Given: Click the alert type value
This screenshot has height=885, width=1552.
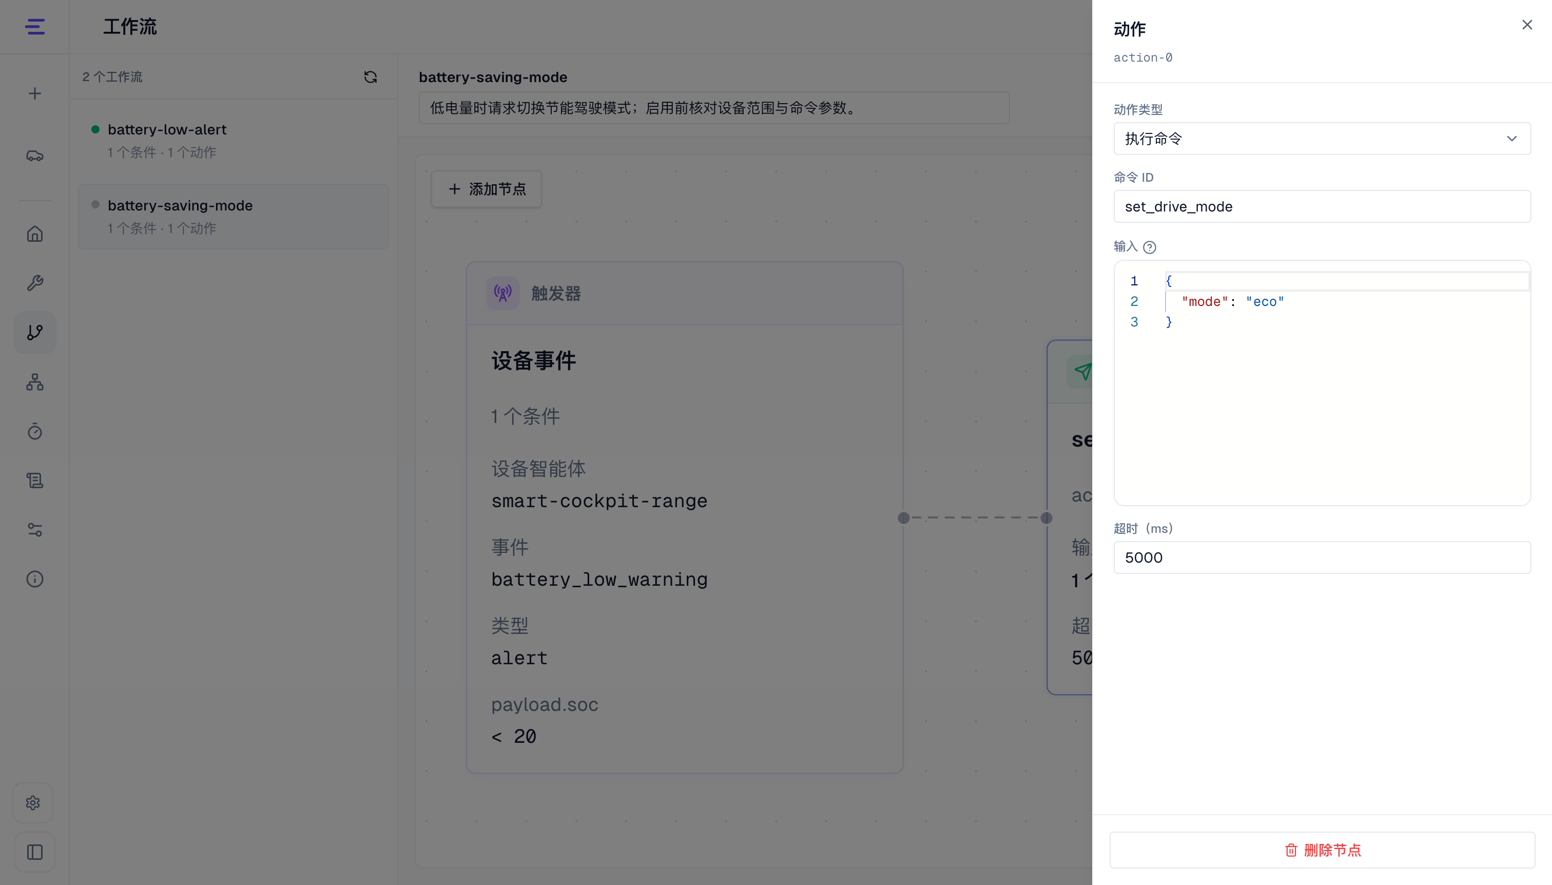Looking at the screenshot, I should [x=519, y=658].
